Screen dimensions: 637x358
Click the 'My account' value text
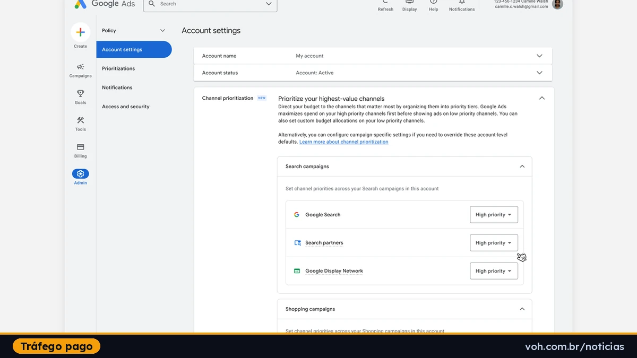(309, 56)
